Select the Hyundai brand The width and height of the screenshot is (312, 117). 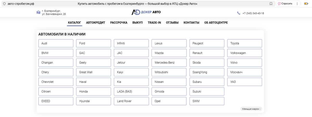tap(94, 101)
